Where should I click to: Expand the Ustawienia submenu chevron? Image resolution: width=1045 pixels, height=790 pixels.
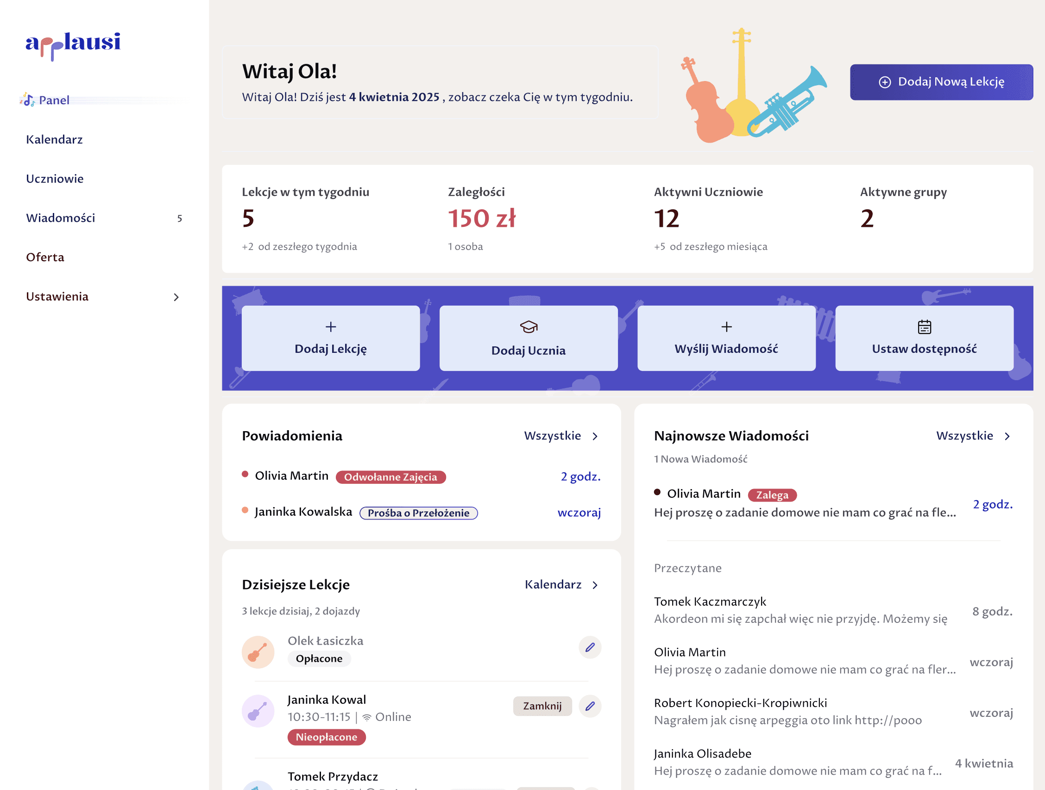176,297
